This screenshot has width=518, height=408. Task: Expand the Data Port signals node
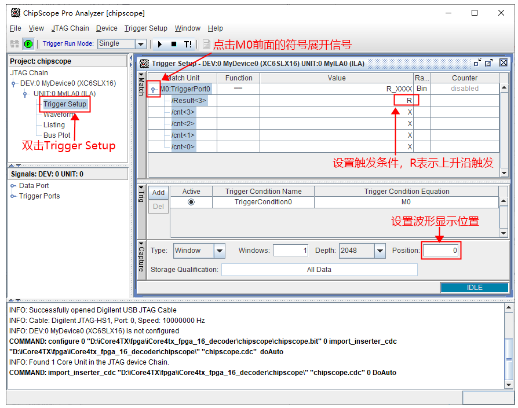(14, 186)
